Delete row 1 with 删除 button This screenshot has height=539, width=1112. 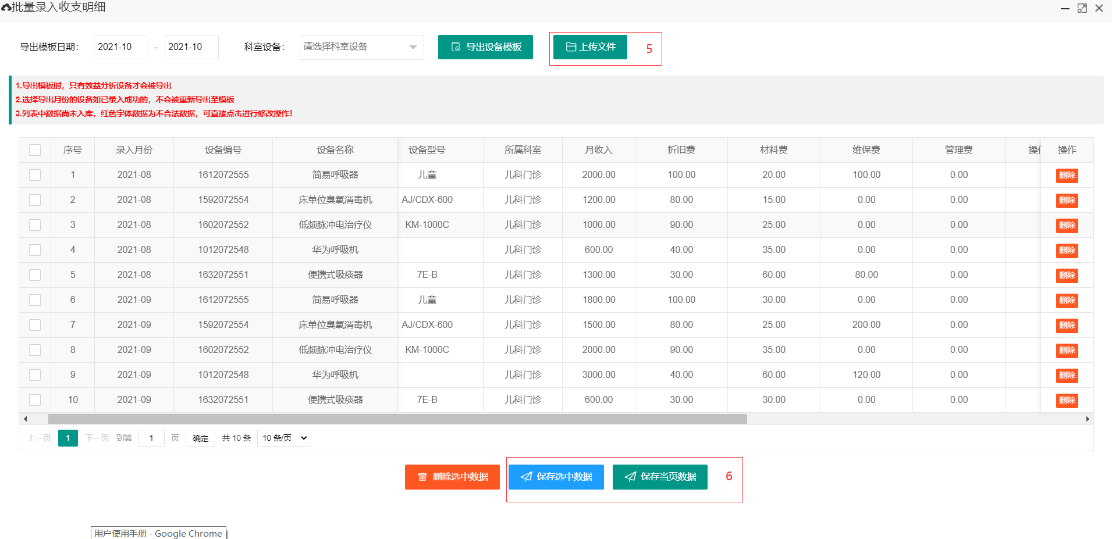click(x=1067, y=176)
